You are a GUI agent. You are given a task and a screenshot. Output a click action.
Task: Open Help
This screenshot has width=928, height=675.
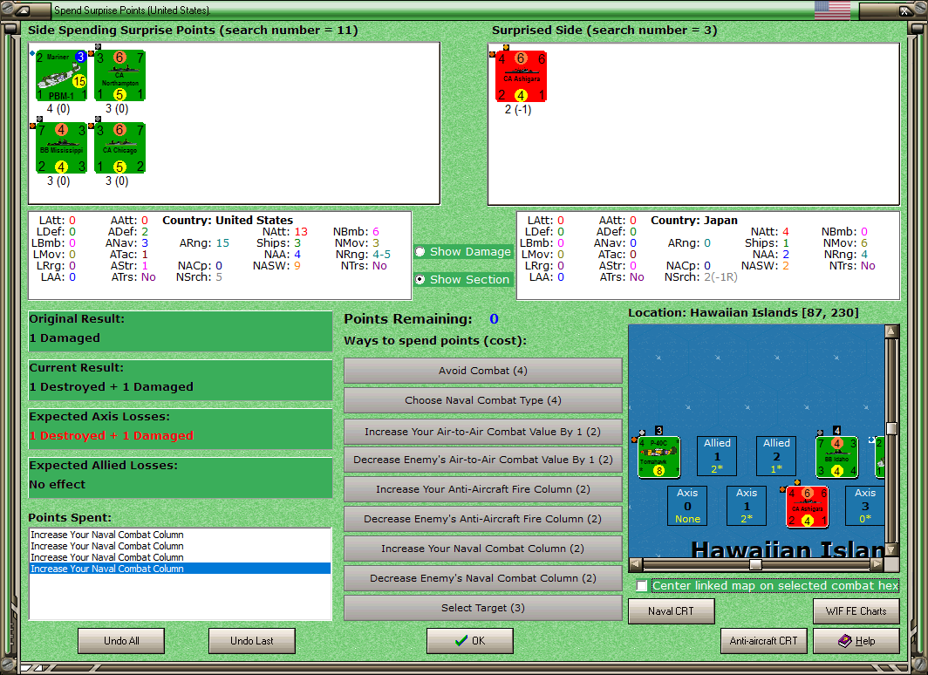tap(856, 641)
